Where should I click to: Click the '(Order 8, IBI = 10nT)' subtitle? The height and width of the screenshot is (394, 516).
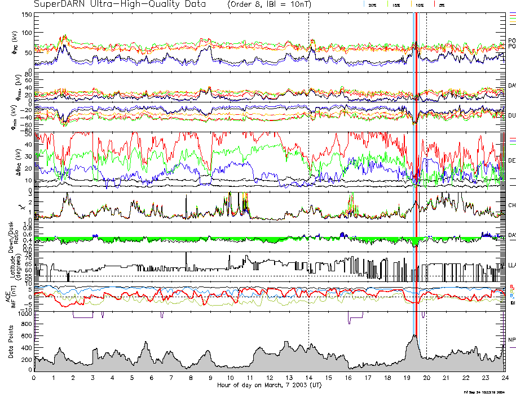269,5
